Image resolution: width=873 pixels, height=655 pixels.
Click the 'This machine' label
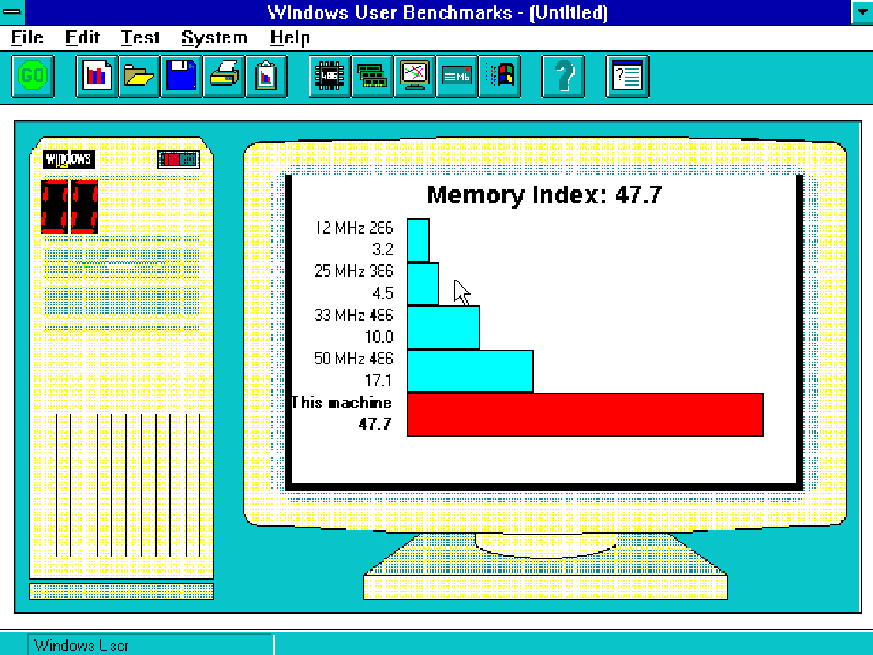(x=341, y=403)
